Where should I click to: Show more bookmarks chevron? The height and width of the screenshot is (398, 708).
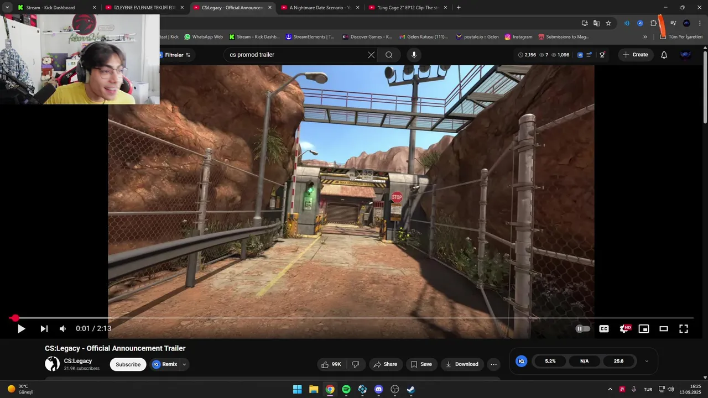coord(645,37)
